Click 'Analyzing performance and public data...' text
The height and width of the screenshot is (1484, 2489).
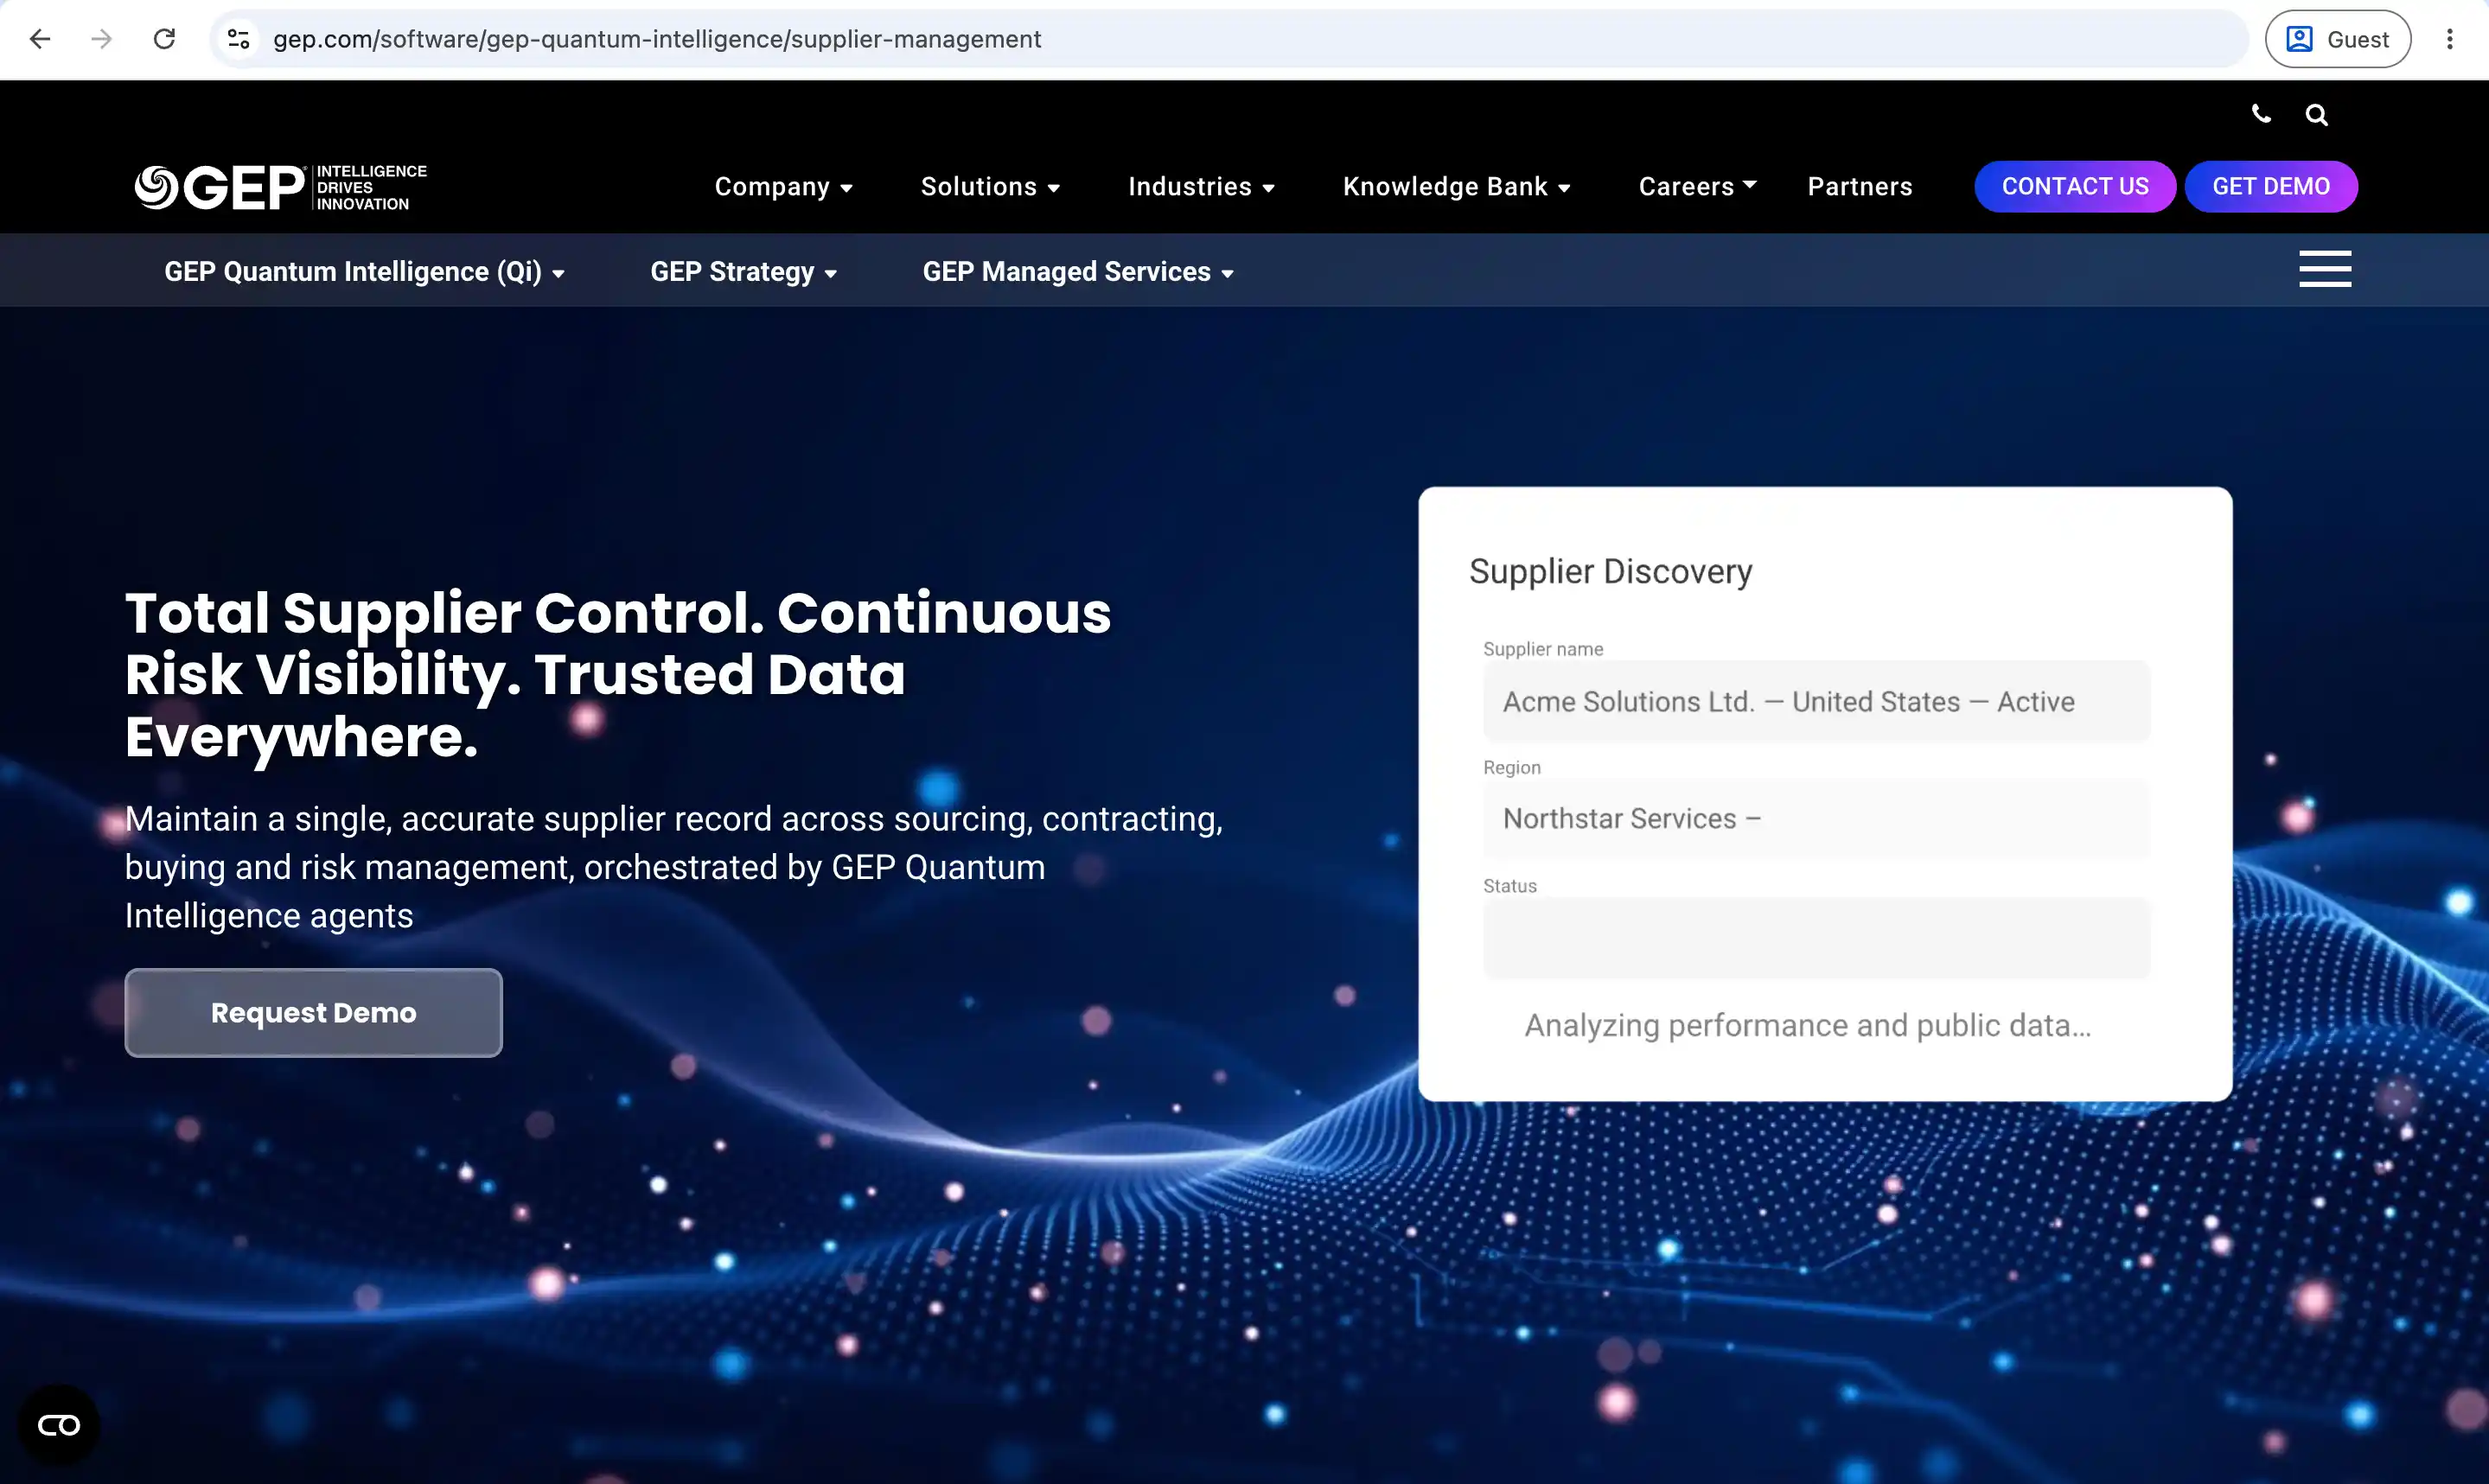[x=1807, y=1025]
